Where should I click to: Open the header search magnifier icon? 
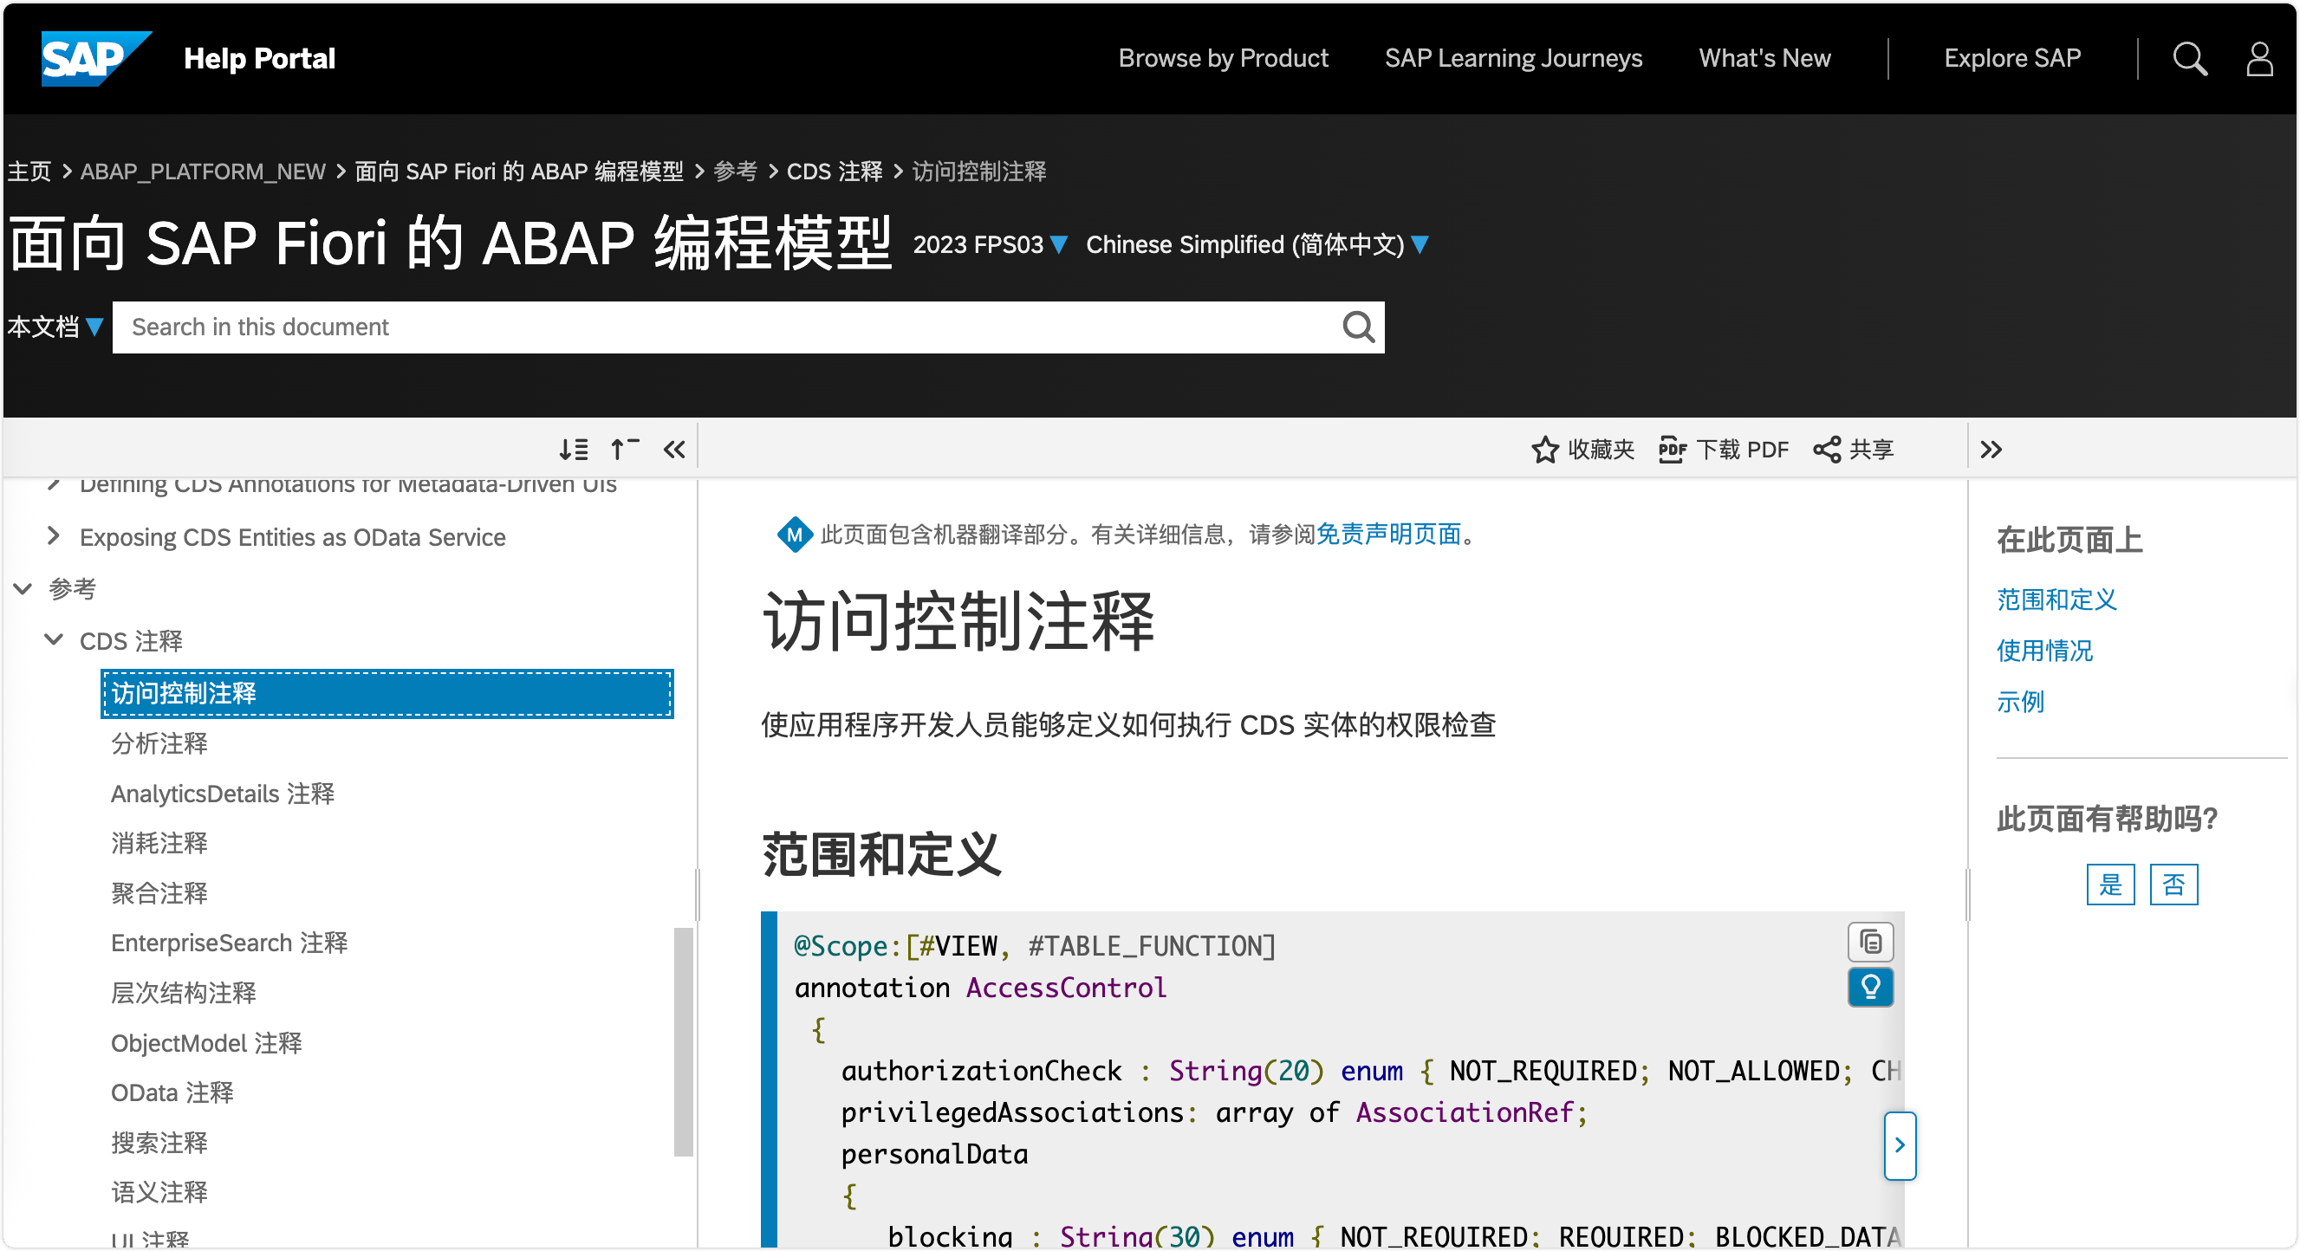coord(2188,59)
